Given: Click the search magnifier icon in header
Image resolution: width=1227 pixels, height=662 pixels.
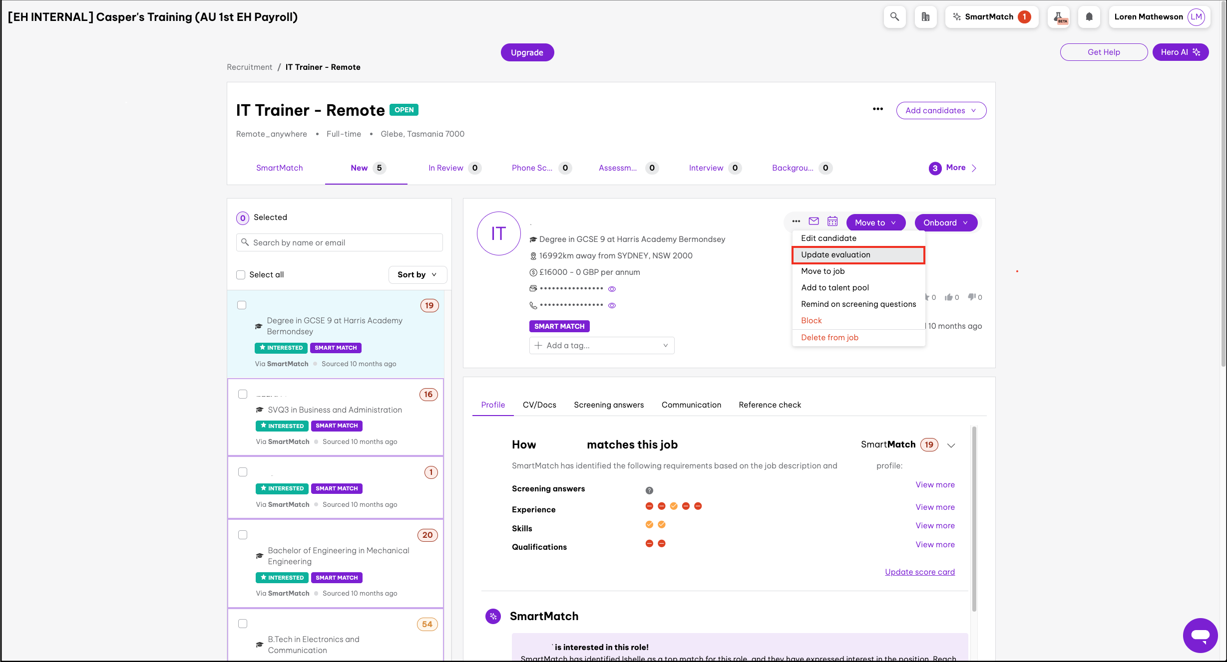Looking at the screenshot, I should tap(894, 17).
